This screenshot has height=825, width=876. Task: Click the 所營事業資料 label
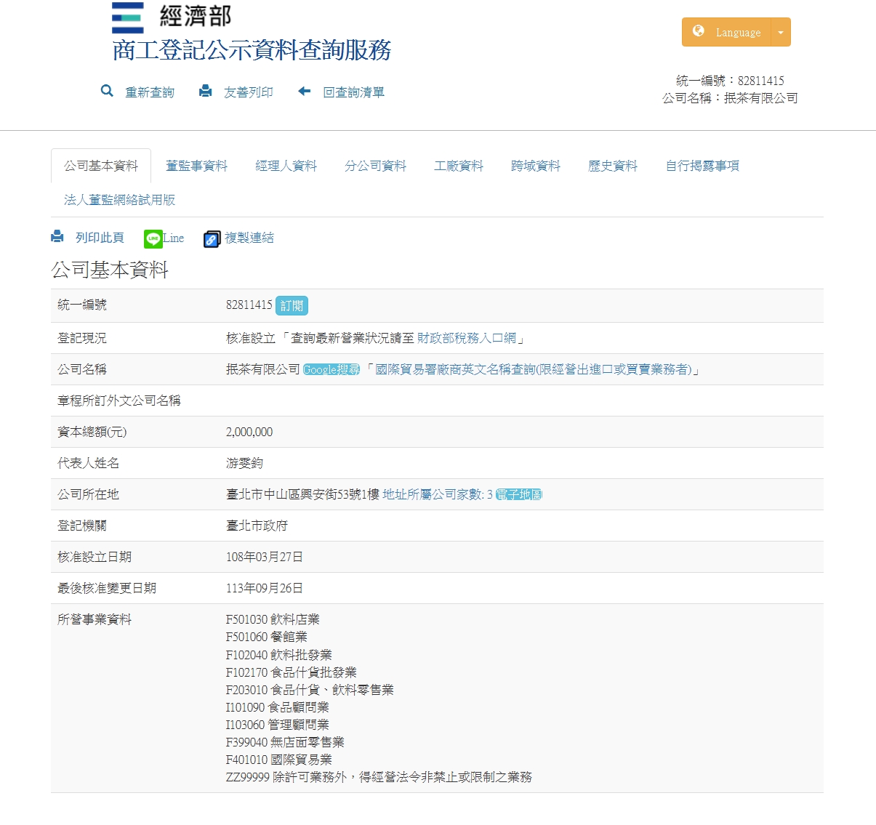coord(95,619)
